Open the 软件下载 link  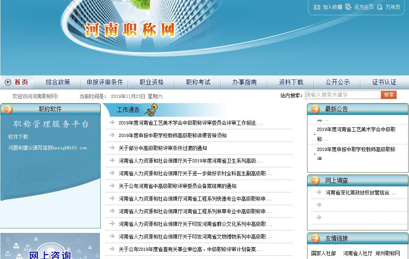point(18,137)
